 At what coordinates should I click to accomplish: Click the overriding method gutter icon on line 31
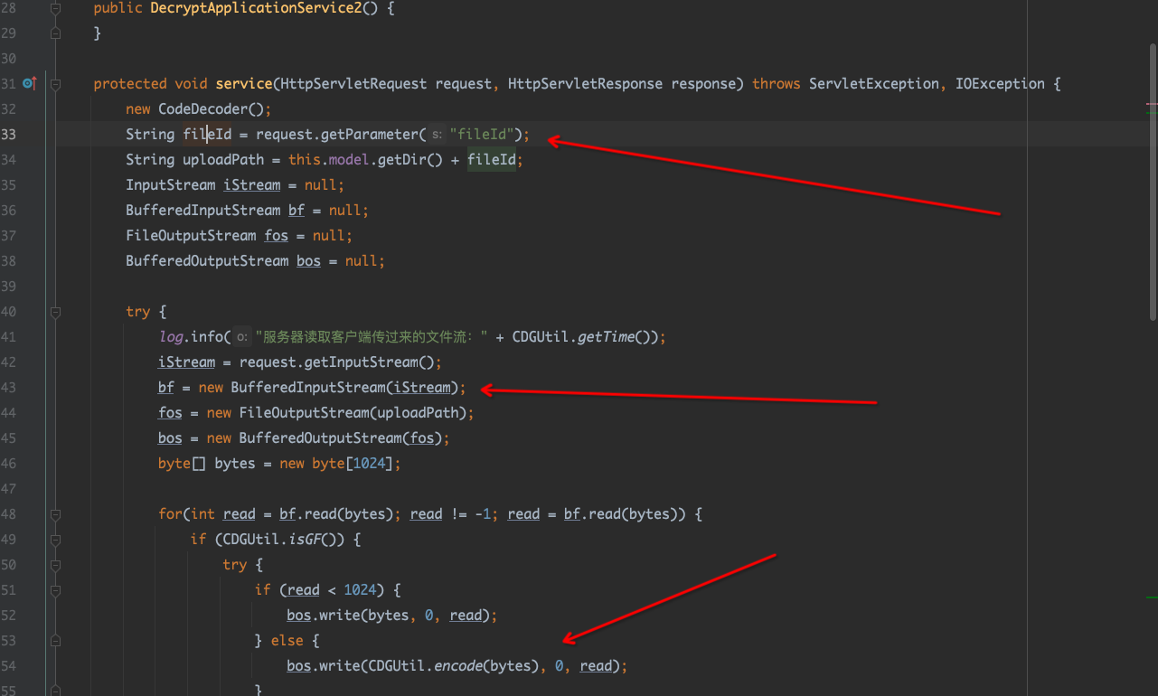coord(28,83)
